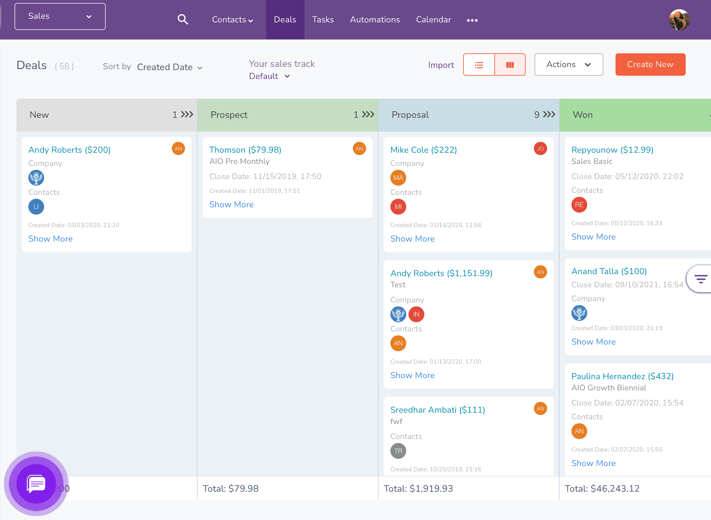Expand the New column to next stage
Image resolution: width=711 pixels, height=520 pixels.
(x=188, y=114)
